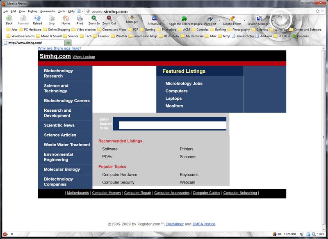This screenshot has width=328, height=239.
Task: Open the dropdown arrow next to Session Manager
Action: click(x=273, y=20)
